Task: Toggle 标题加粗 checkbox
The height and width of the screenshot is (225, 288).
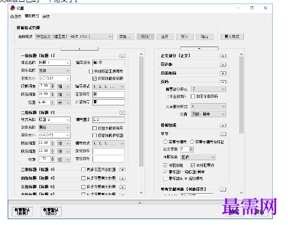Action: 165,165
